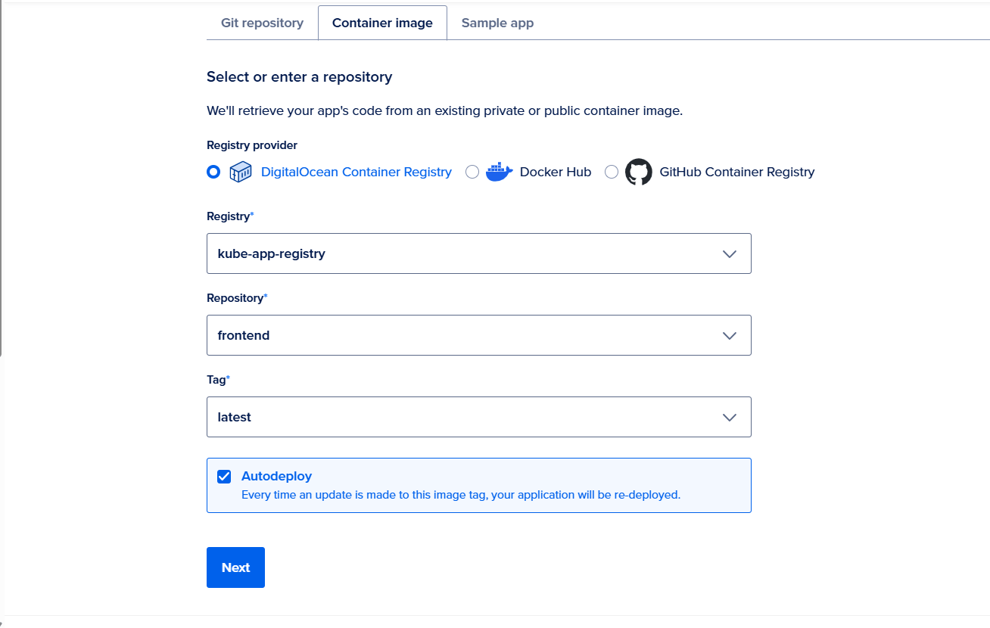The height and width of the screenshot is (628, 990).
Task: Click the GitHub octocat icon
Action: click(x=639, y=172)
